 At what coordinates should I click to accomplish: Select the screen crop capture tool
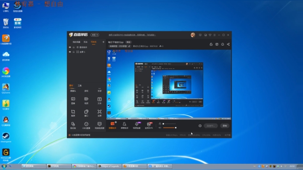[73, 113]
